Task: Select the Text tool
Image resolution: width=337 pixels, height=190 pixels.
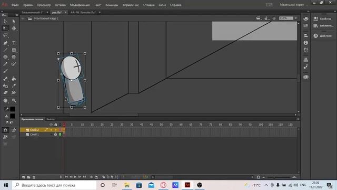Action: click(14, 43)
